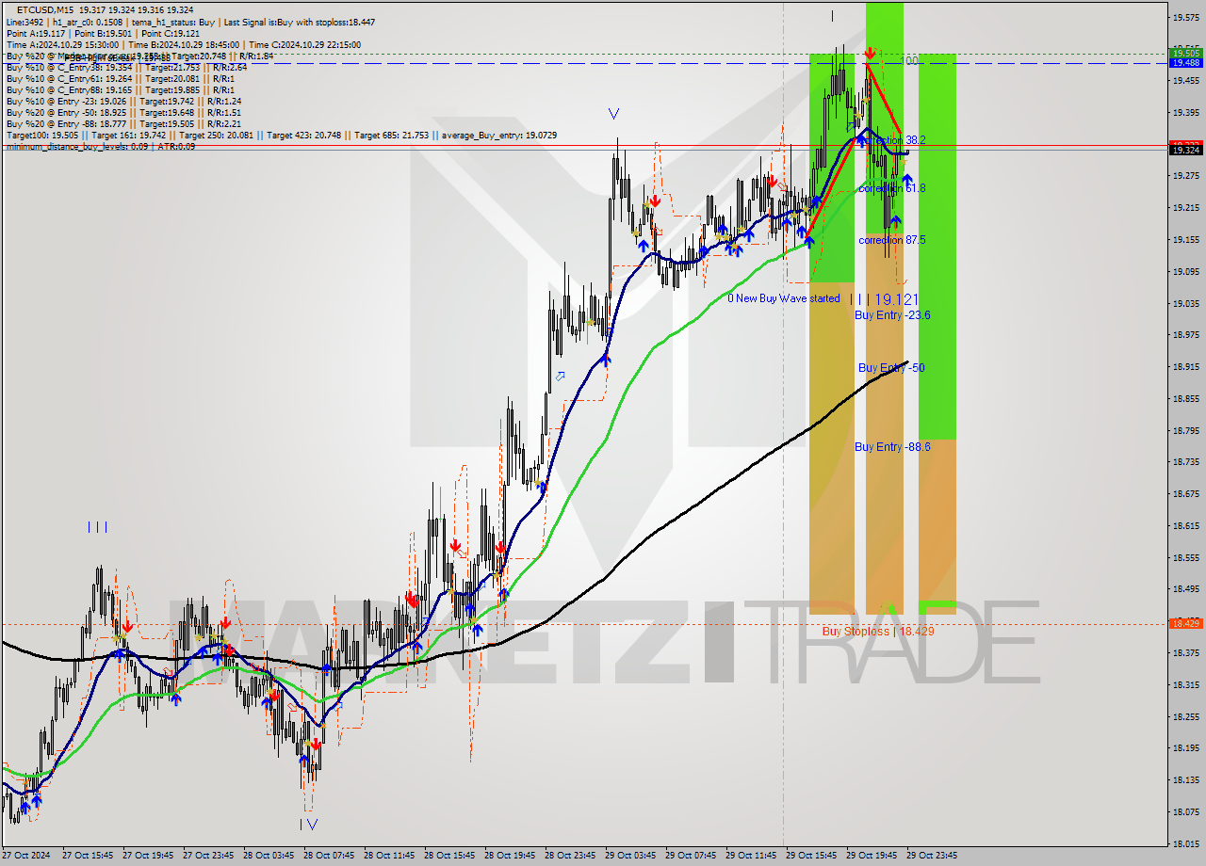The image size is (1206, 866).
Task: Click the 19.275 price axis value
Action: (x=1186, y=176)
